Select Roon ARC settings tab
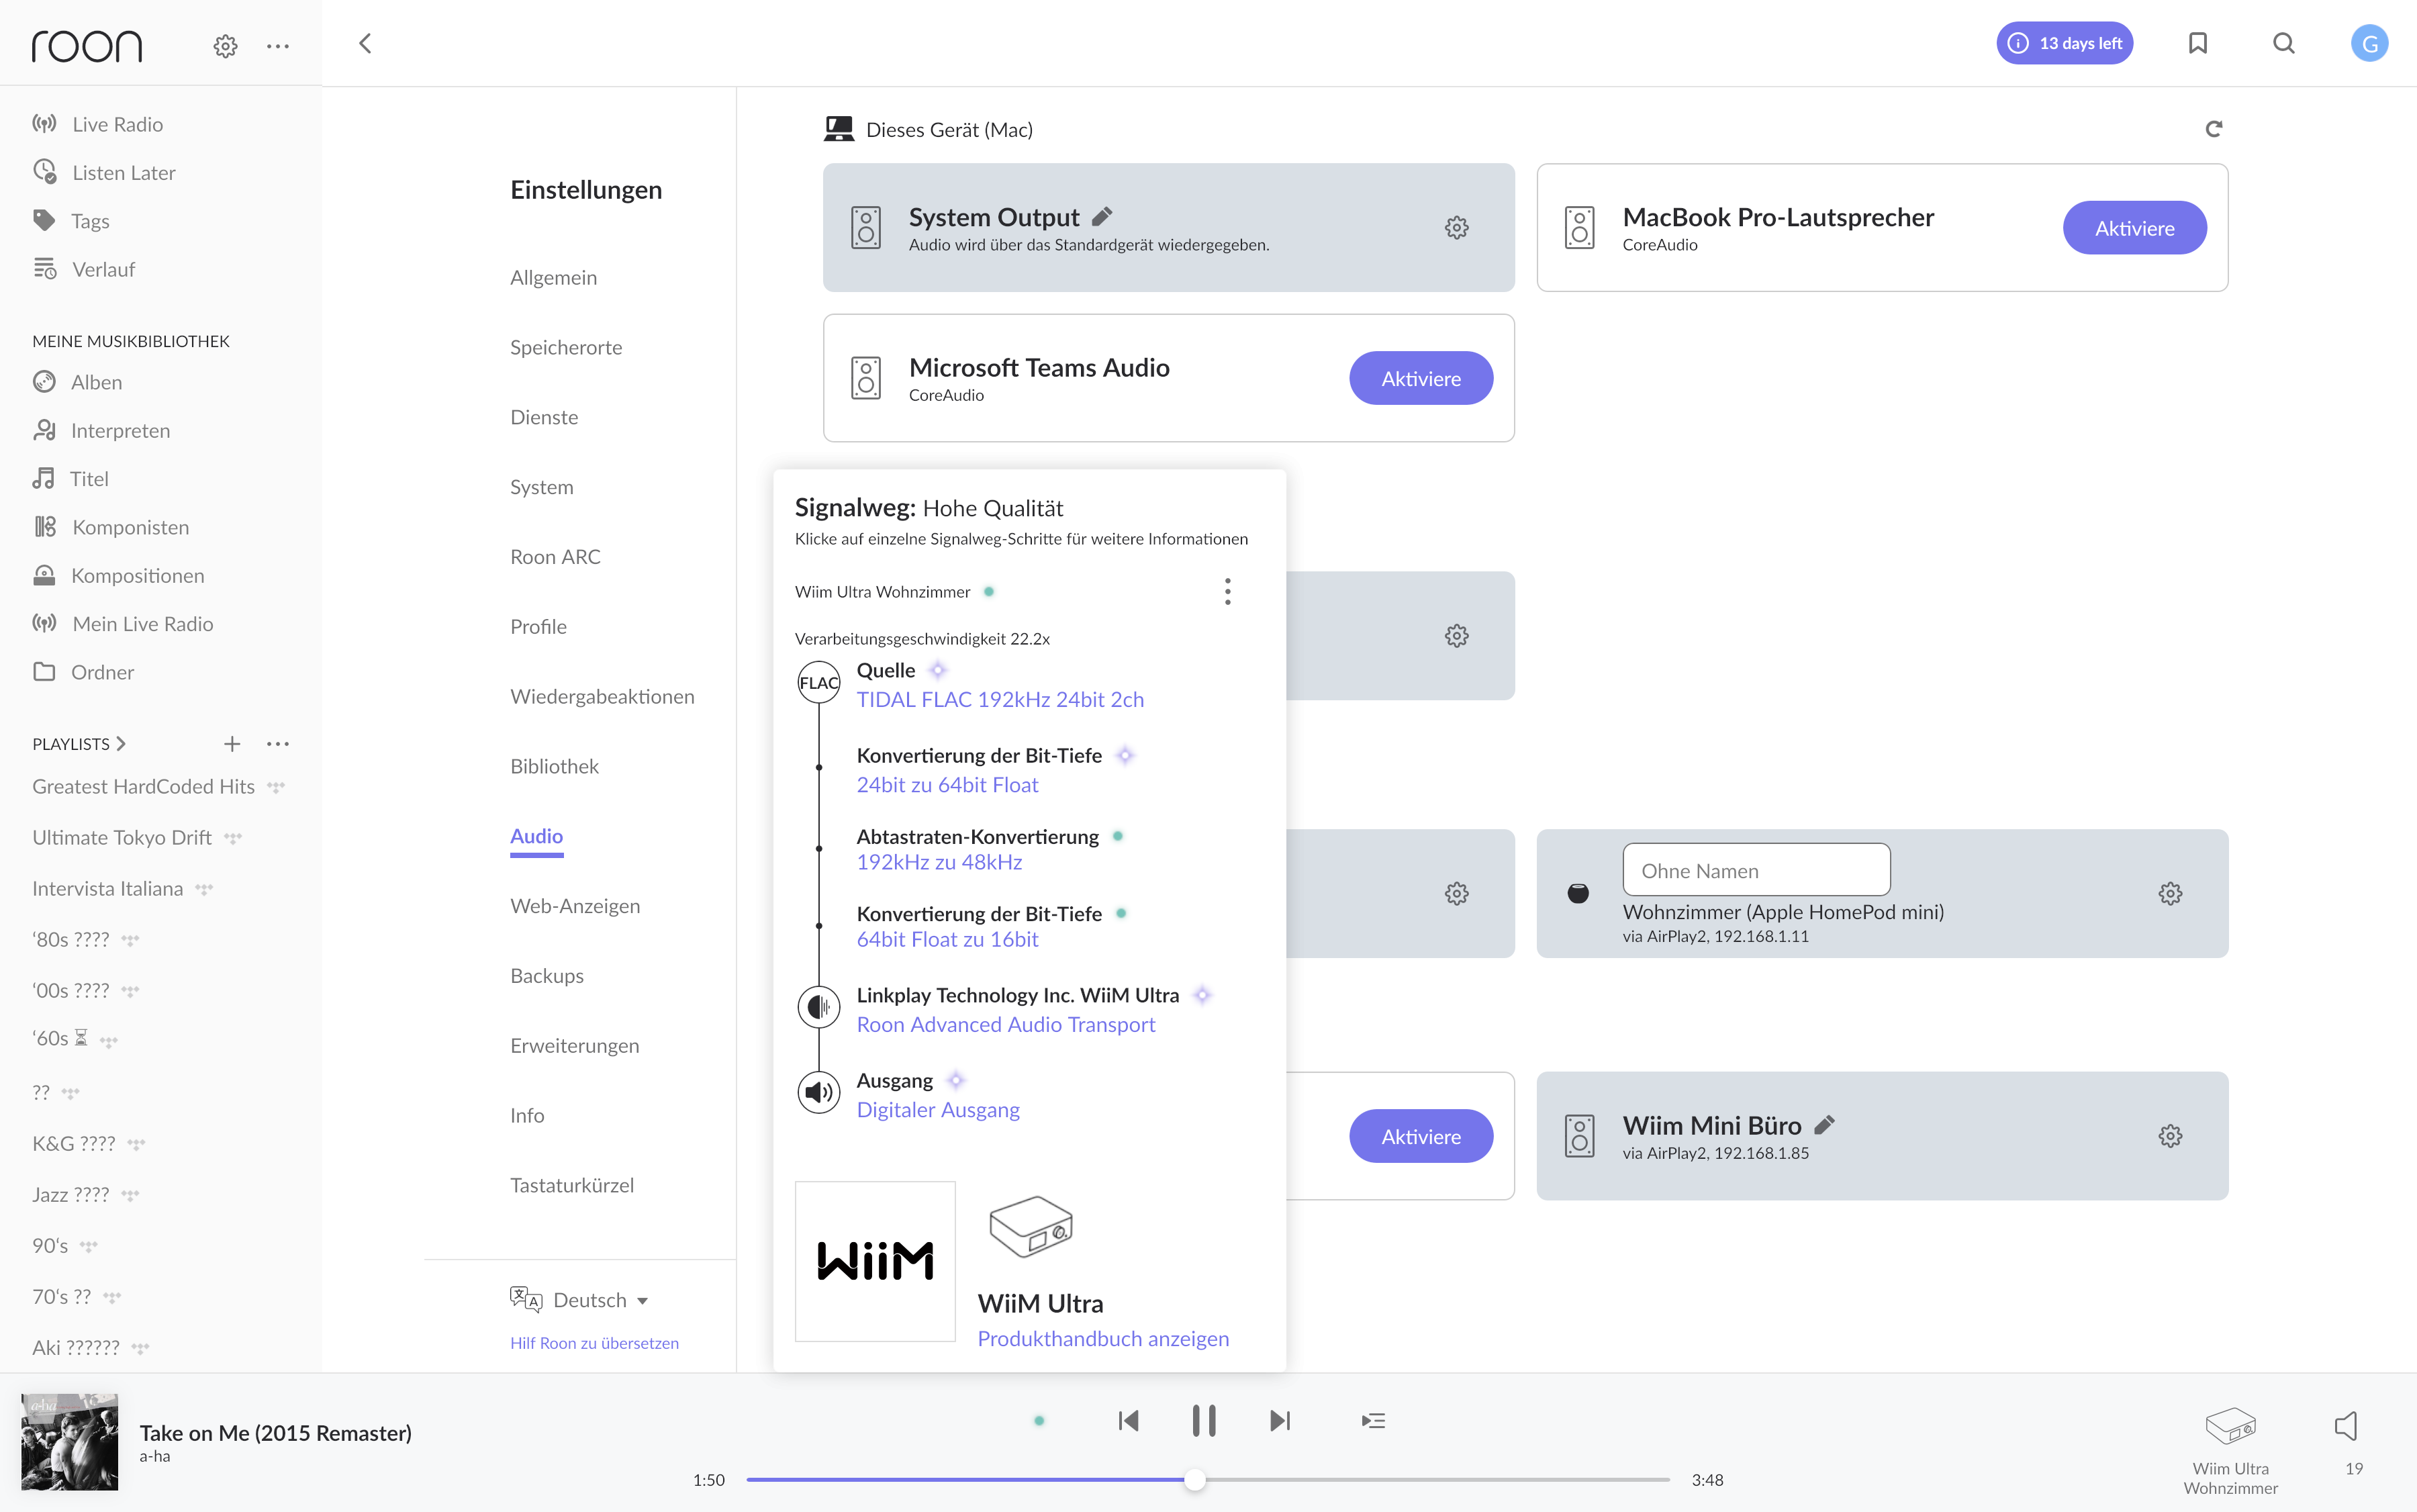 555,557
